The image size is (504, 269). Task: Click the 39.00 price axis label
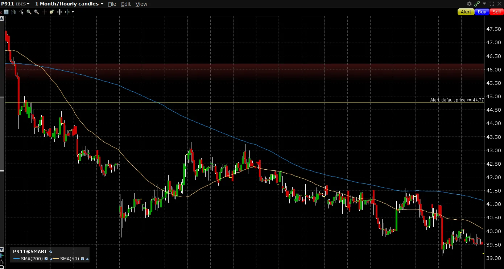tap(494, 258)
